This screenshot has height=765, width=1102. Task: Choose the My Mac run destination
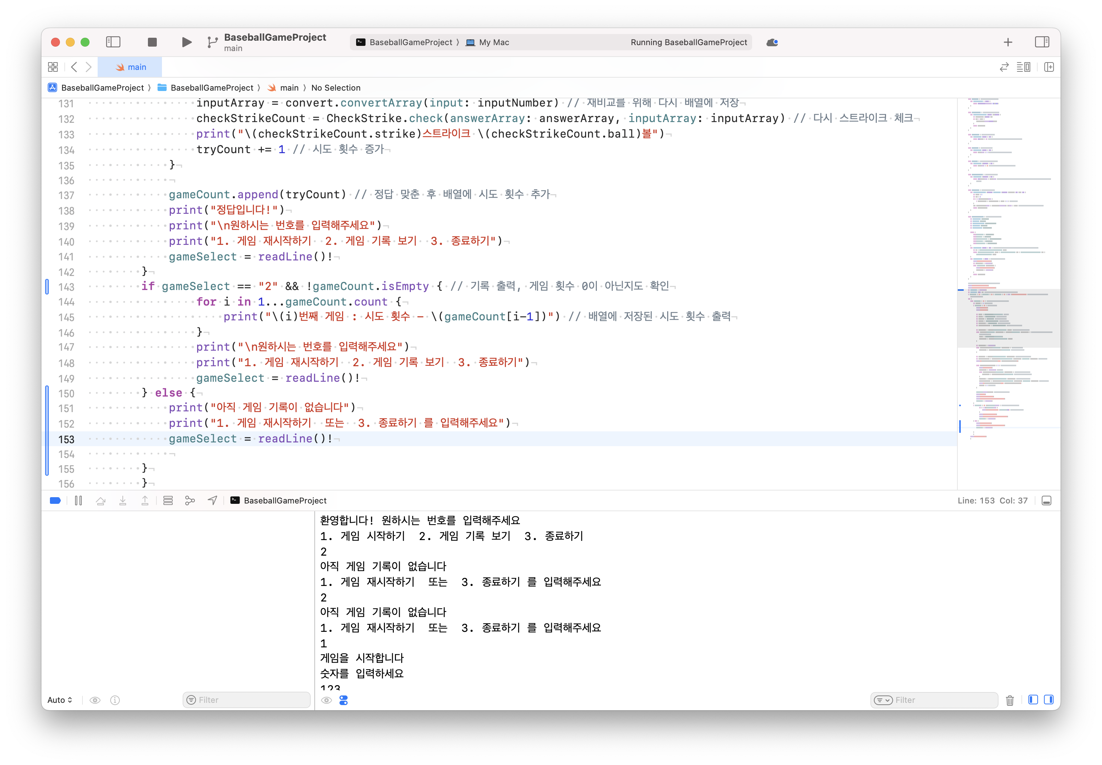pos(488,42)
